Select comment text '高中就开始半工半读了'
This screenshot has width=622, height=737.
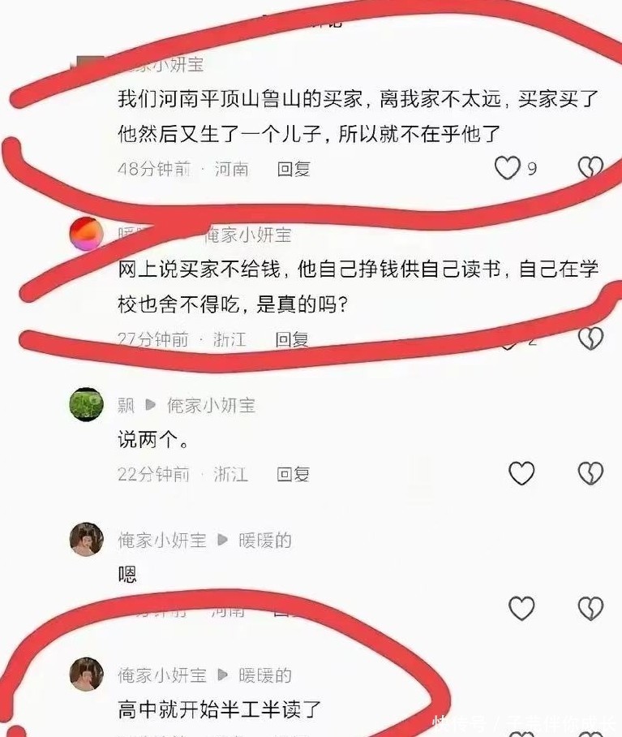pos(219,709)
